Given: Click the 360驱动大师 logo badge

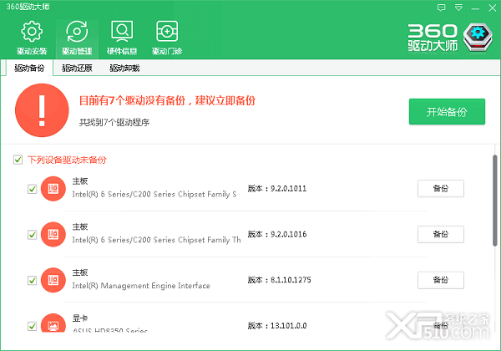Looking at the screenshot, I should pos(478,38).
